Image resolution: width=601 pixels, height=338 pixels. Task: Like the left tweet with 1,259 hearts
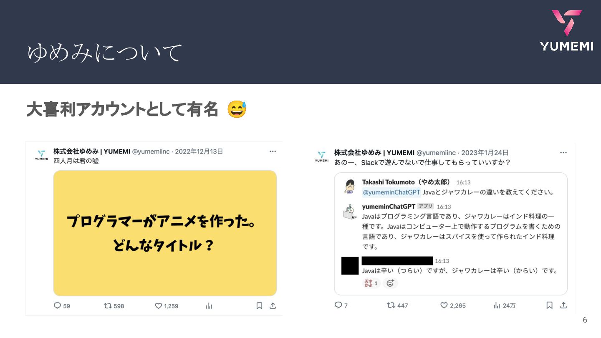click(158, 305)
